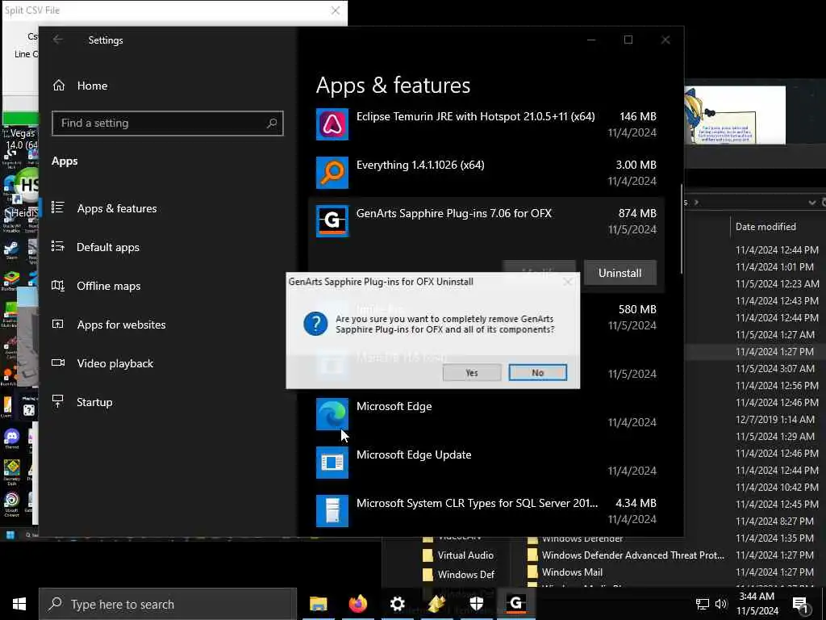
Task: Click the 11/4/2024 10:42 PM date row
Action: (x=777, y=487)
